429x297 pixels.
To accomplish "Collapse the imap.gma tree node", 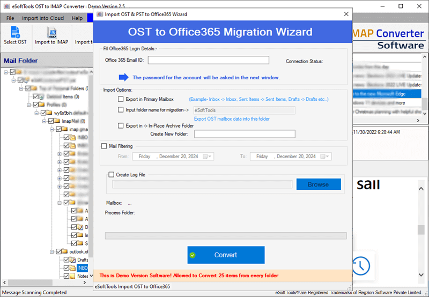I will point(51,129).
